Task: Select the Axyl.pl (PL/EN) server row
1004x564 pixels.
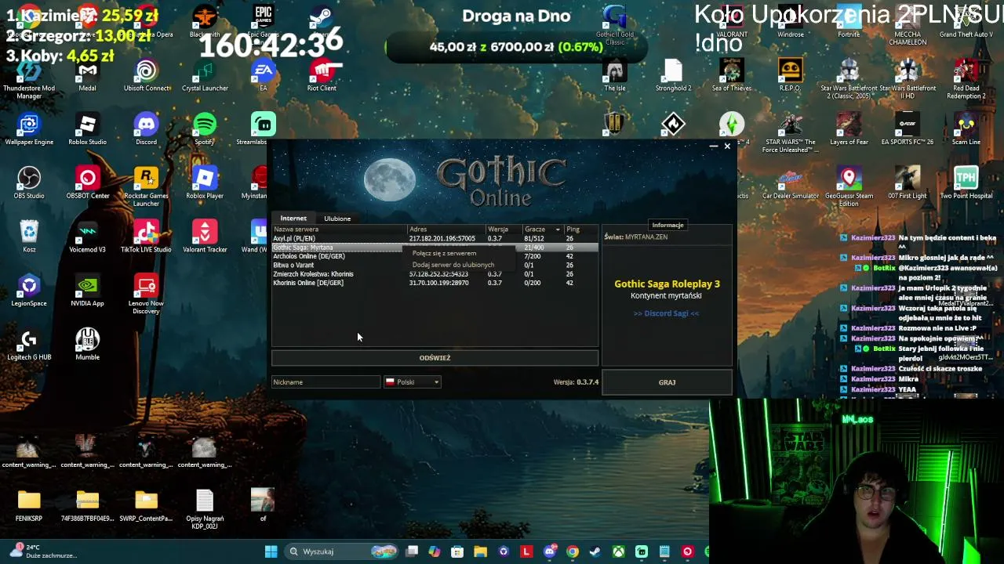Action: 435,239
